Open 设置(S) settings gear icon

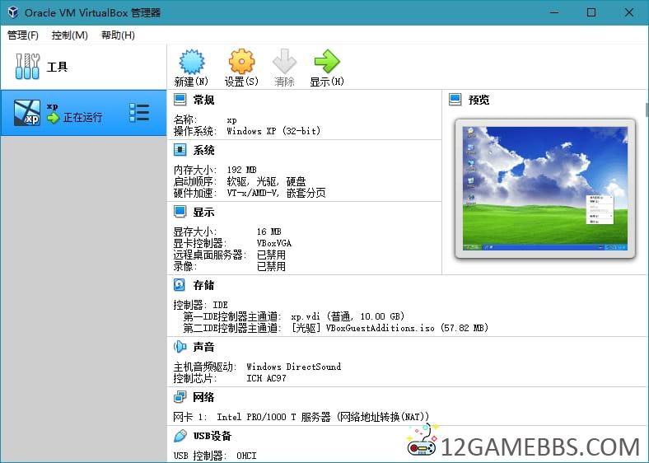pos(241,63)
